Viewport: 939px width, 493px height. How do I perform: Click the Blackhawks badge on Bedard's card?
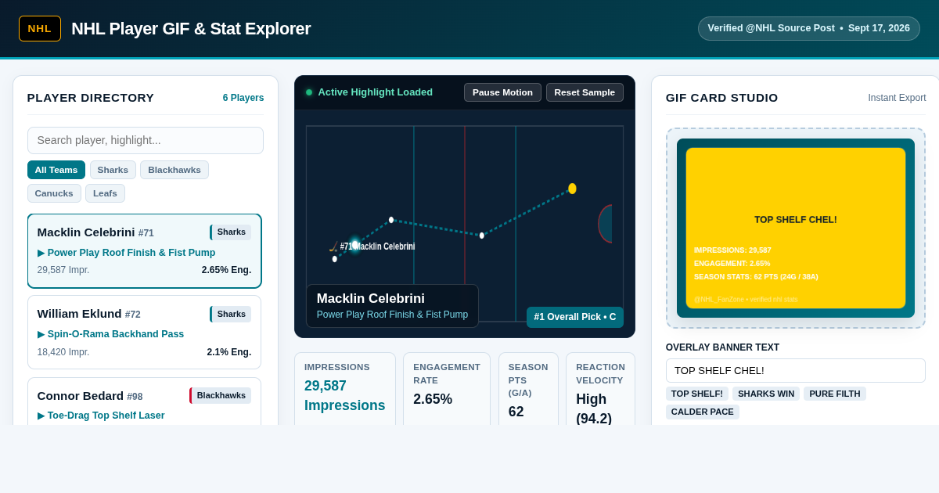[221, 395]
